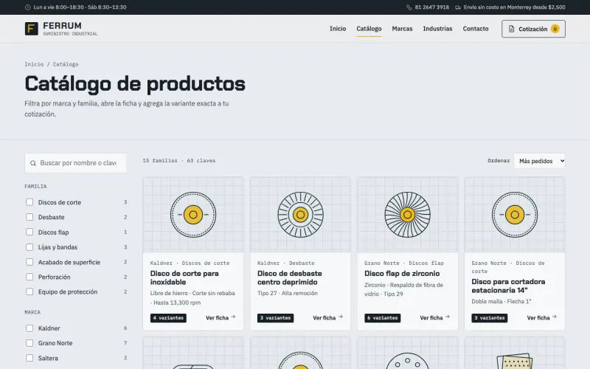Click 'Tipo 27 · Alta remoción' description
This screenshot has width=590, height=369.
(288, 293)
